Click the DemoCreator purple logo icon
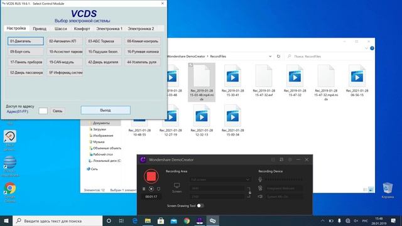 [143, 159]
